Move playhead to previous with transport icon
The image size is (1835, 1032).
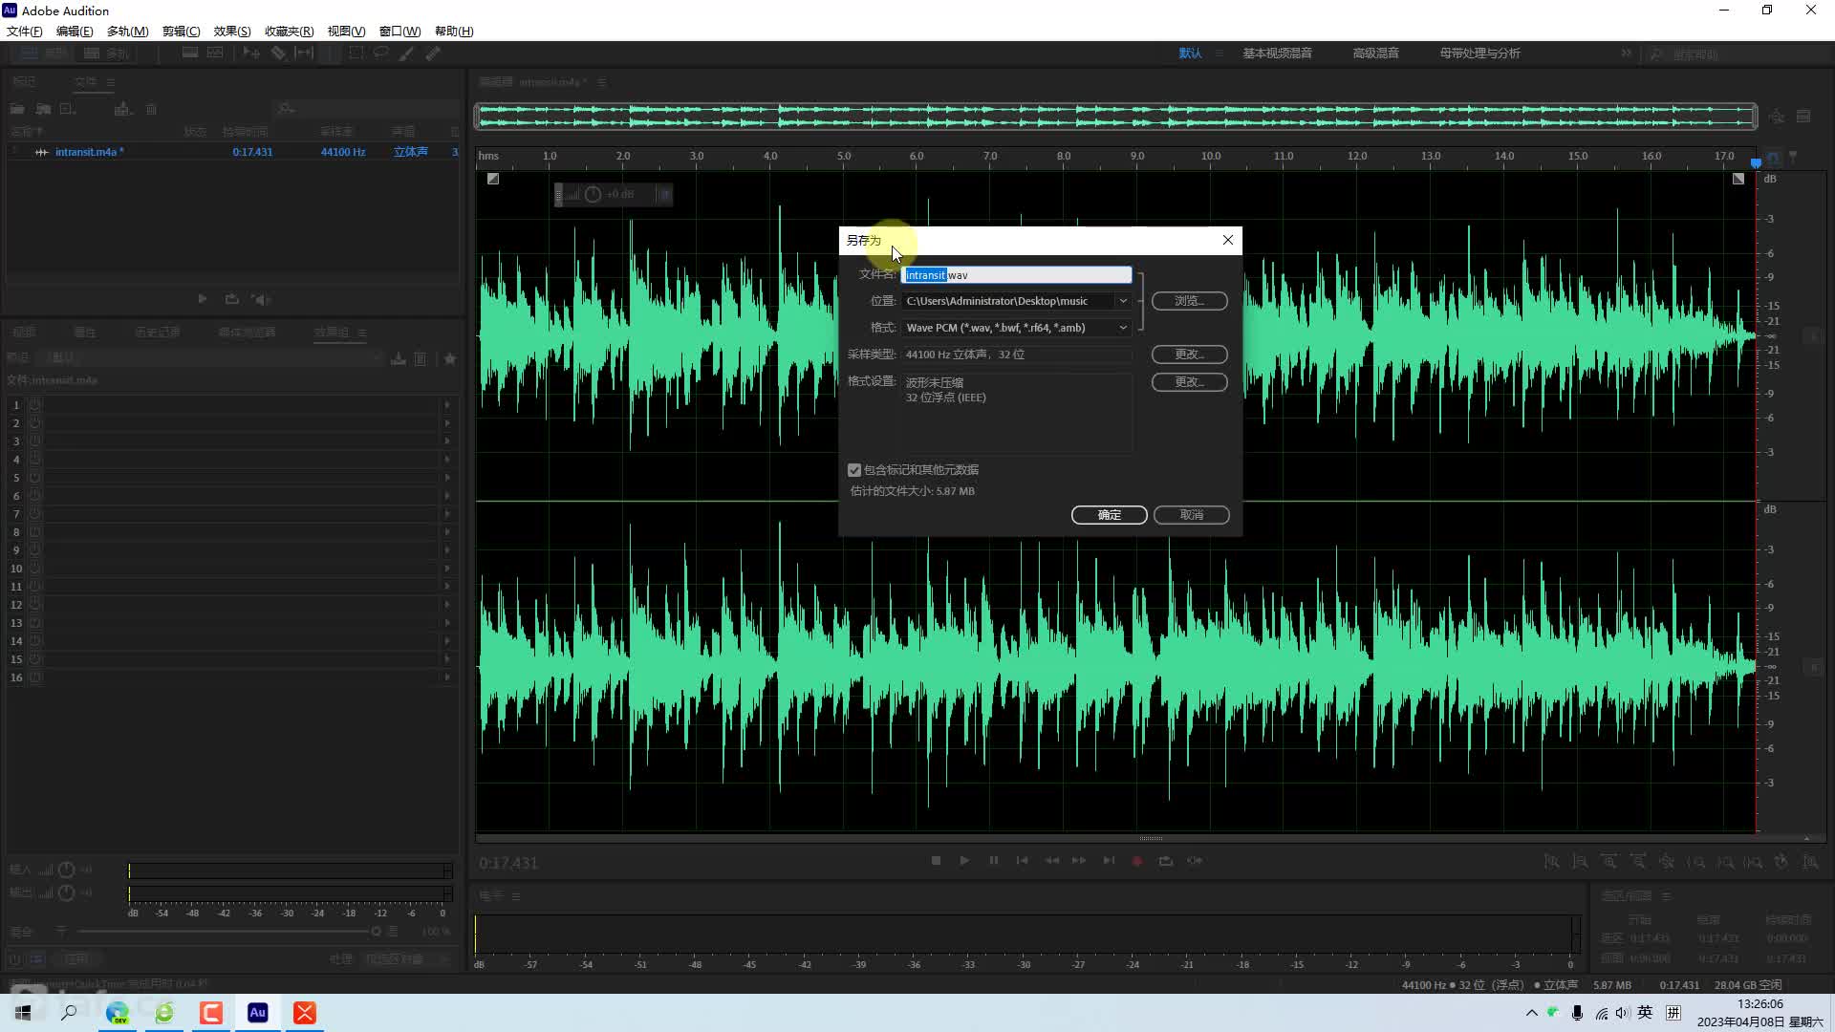1023,861
